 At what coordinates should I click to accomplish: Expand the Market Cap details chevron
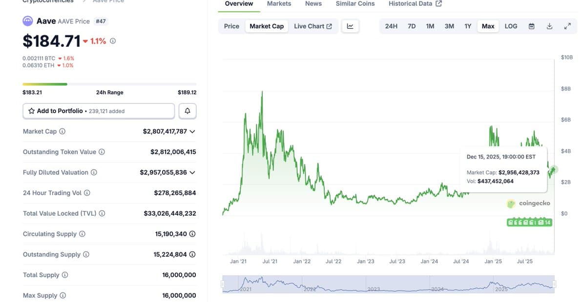192,131
